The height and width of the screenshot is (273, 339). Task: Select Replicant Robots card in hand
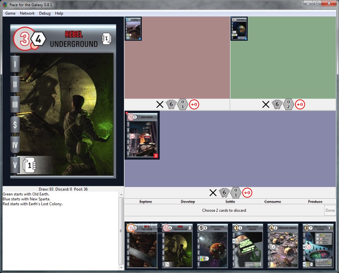coord(283,246)
